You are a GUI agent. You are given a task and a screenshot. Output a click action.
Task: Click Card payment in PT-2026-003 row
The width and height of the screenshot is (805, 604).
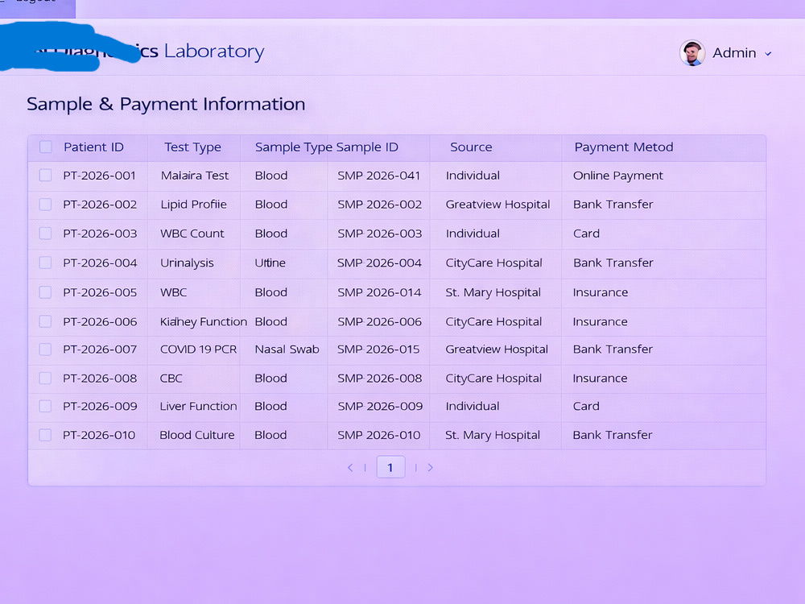(x=586, y=234)
